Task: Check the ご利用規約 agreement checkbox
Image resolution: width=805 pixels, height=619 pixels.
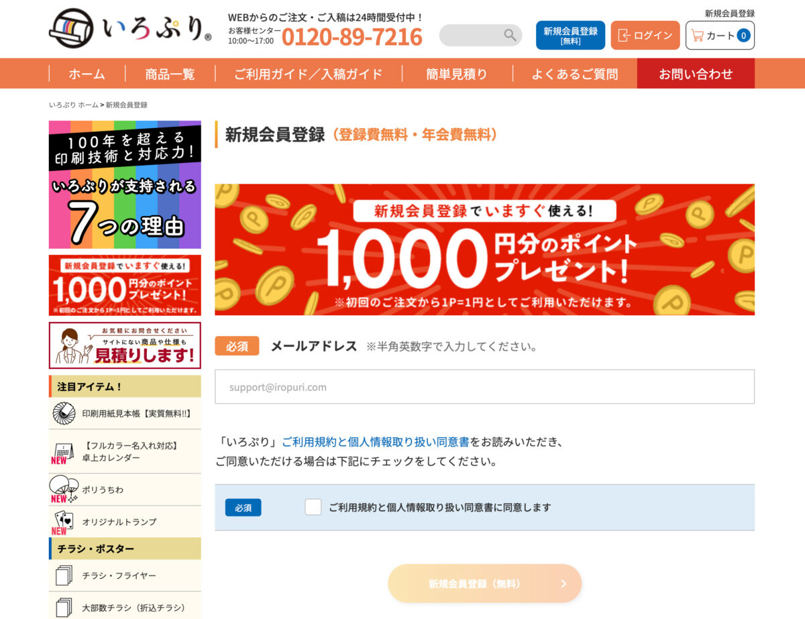Action: (x=313, y=507)
